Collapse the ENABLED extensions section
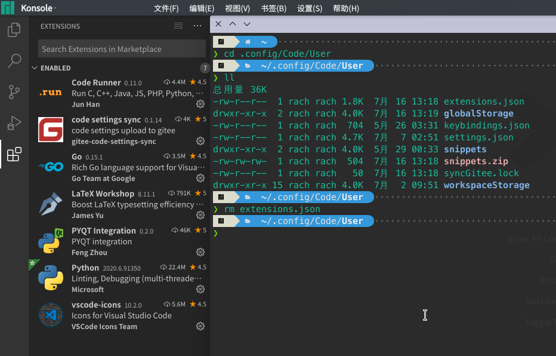 click(x=35, y=67)
